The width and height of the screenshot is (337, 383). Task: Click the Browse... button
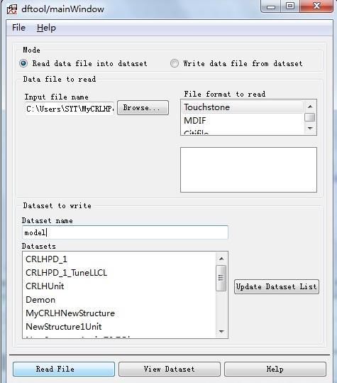click(x=143, y=107)
